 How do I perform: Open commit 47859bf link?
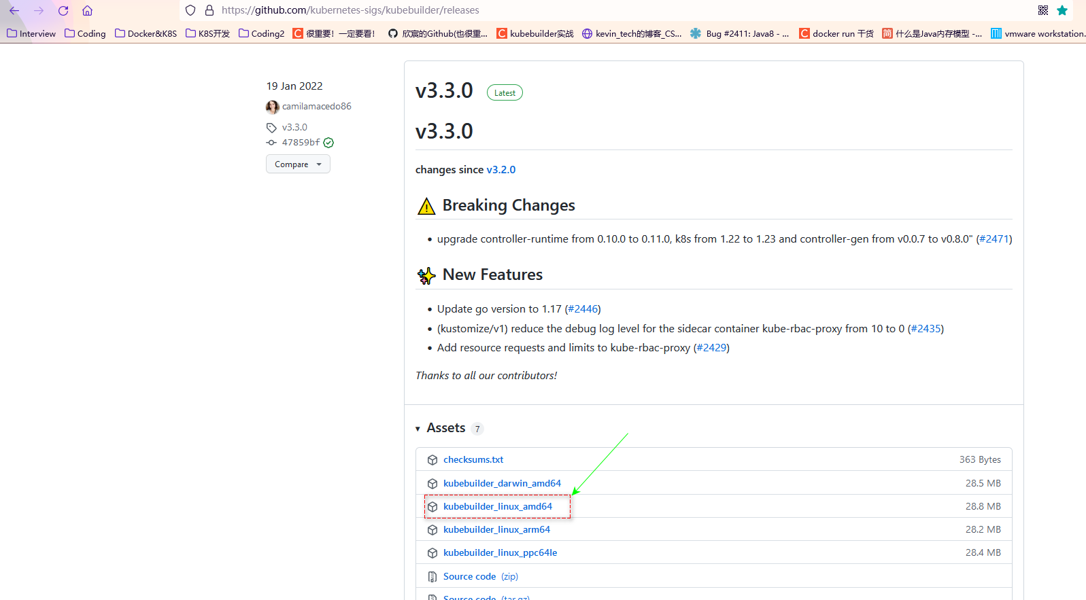(301, 142)
